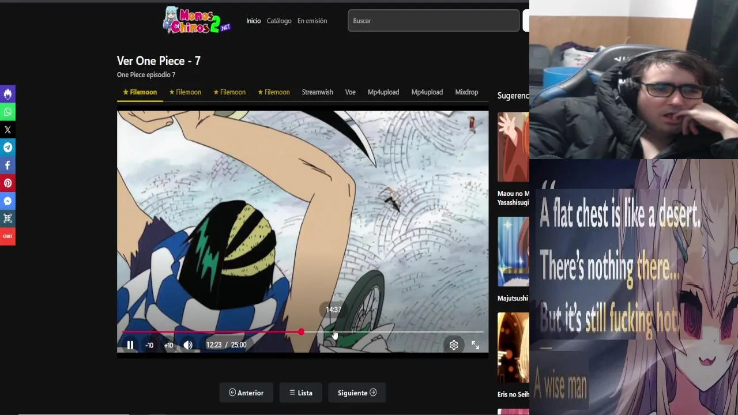Click the Sugerencias heading
738x415 pixels.
pos(513,96)
